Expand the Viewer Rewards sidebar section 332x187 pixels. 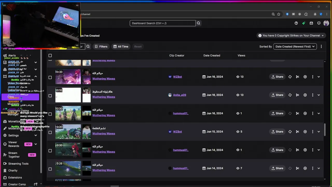pos(36,144)
